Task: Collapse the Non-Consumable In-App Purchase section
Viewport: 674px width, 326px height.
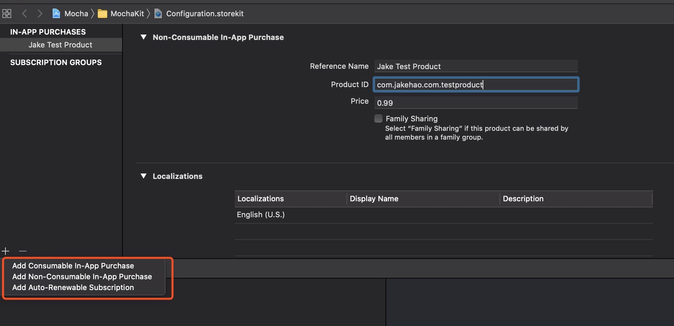Action: (x=144, y=37)
